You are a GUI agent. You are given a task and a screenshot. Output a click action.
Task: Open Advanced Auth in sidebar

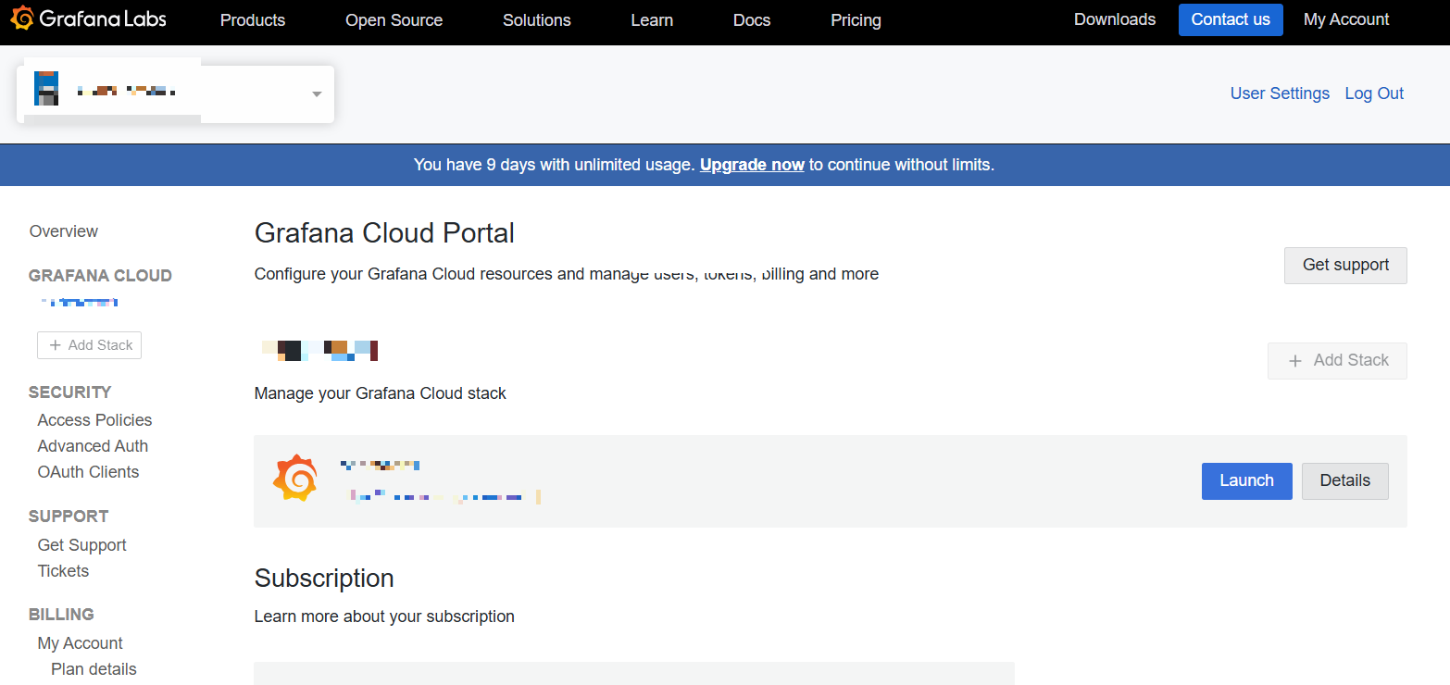click(93, 446)
